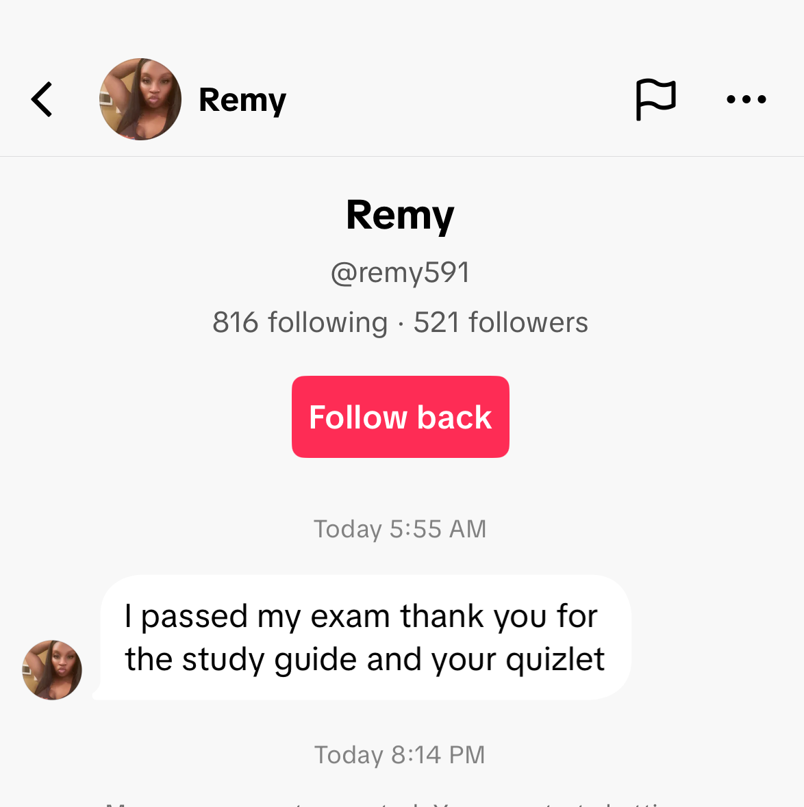Tap the Today 5:55 AM timestamp

click(x=400, y=529)
